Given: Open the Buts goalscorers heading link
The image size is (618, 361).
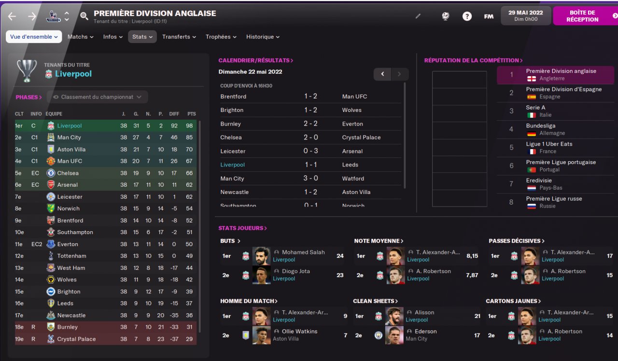Looking at the screenshot, I should (230, 241).
